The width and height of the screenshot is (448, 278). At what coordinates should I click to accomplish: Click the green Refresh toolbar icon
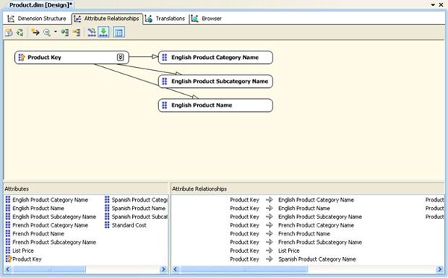19,33
